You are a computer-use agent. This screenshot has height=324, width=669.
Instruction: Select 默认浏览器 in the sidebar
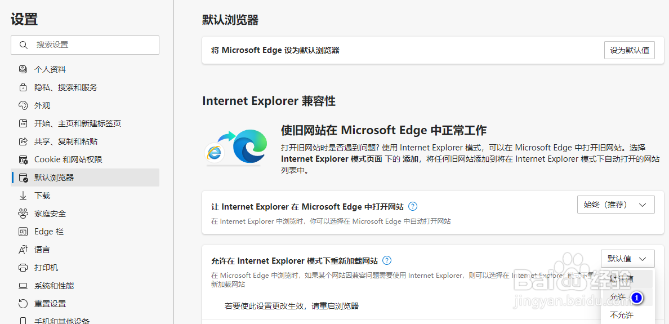(x=85, y=177)
